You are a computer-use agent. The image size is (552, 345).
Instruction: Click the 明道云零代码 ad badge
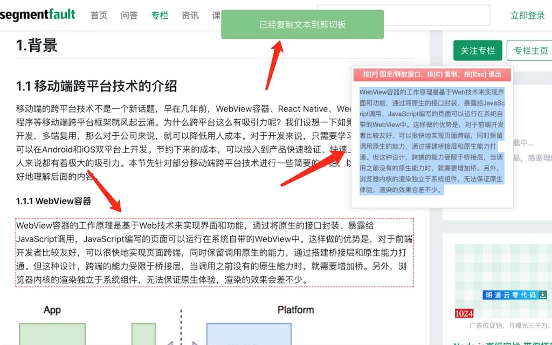(x=515, y=295)
